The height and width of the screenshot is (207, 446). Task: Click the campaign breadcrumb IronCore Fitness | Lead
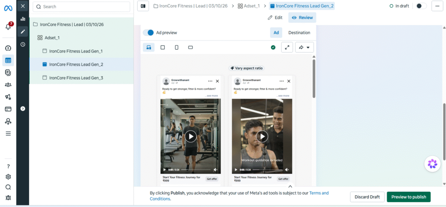[x=191, y=6]
